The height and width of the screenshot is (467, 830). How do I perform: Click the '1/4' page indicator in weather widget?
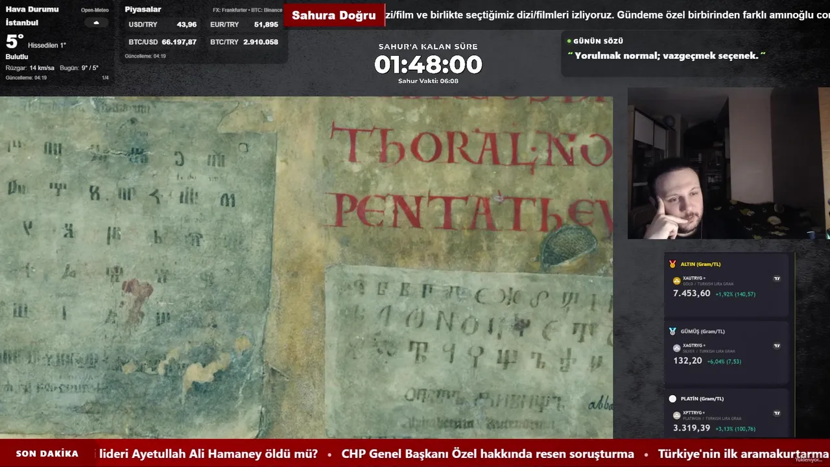105,78
